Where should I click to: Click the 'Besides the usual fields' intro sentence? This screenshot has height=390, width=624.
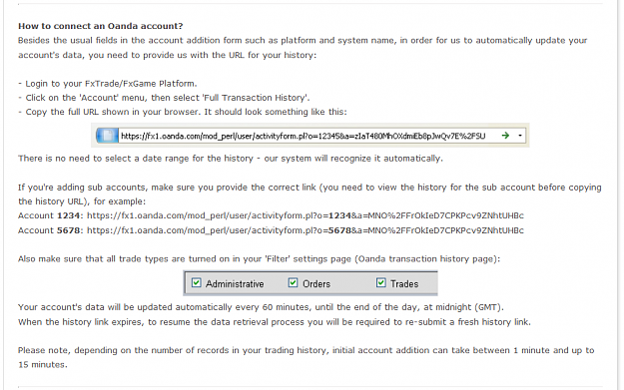[x=303, y=48]
